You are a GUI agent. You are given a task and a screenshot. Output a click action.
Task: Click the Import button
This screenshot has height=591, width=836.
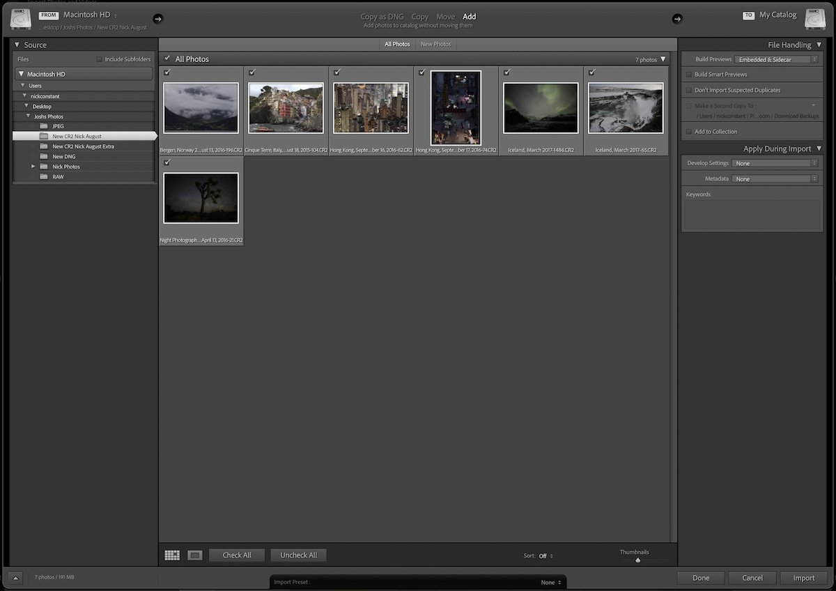click(804, 578)
